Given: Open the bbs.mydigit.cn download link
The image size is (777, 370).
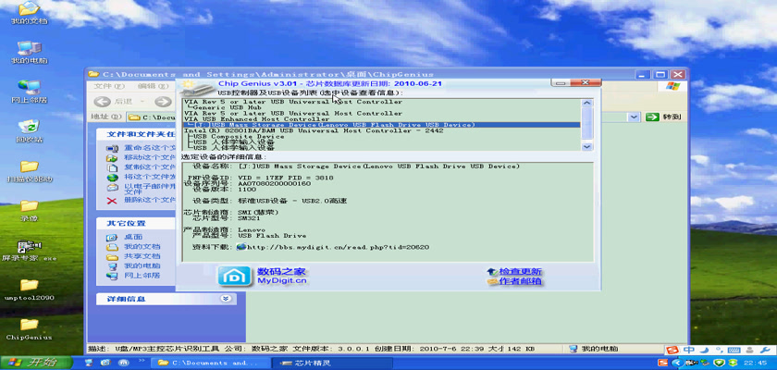Looking at the screenshot, I should coord(338,247).
